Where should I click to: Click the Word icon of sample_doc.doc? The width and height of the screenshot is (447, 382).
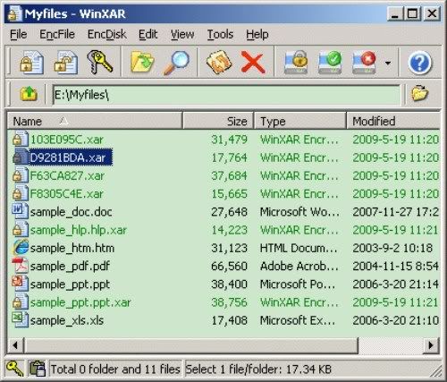click(20, 211)
